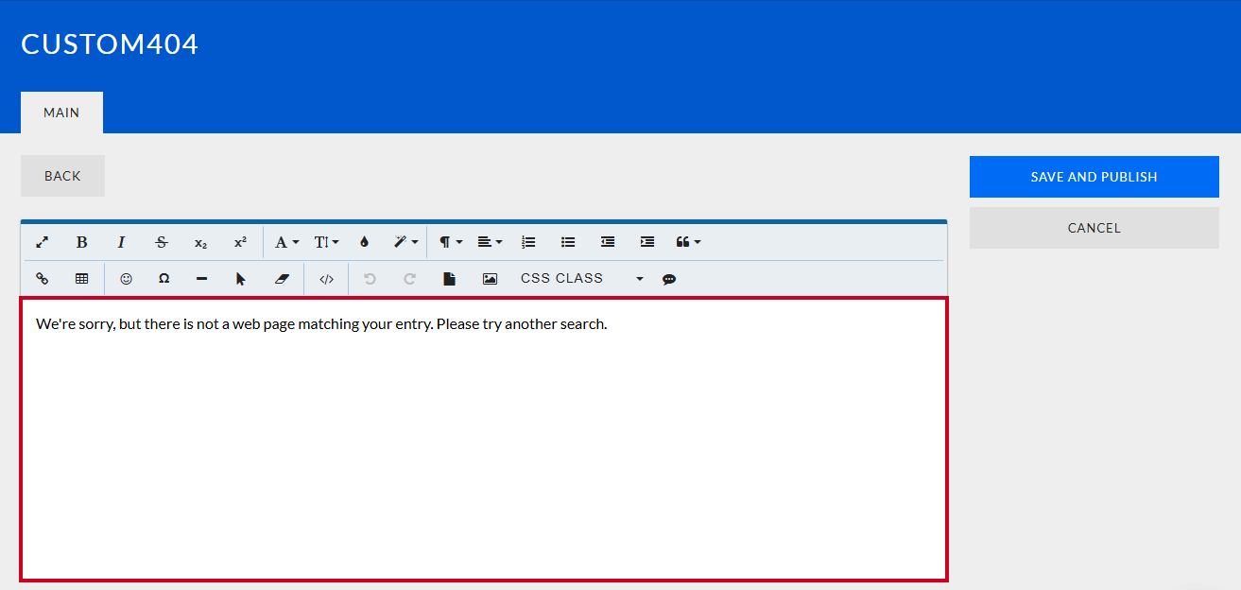Insert an image
This screenshot has height=590, width=1241.
point(490,279)
